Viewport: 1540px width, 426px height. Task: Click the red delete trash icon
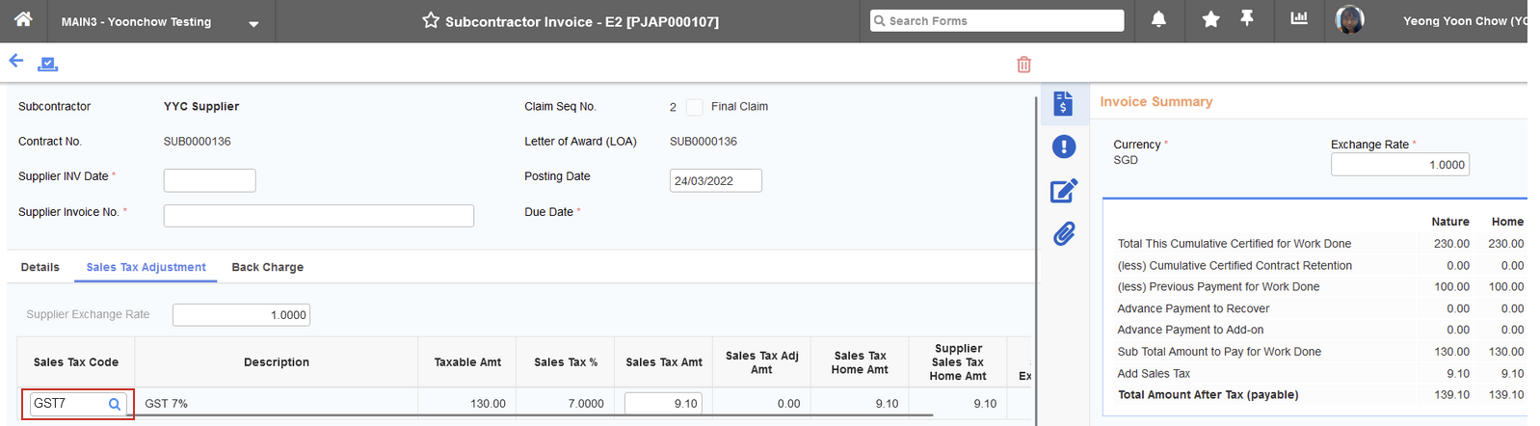tap(1023, 65)
